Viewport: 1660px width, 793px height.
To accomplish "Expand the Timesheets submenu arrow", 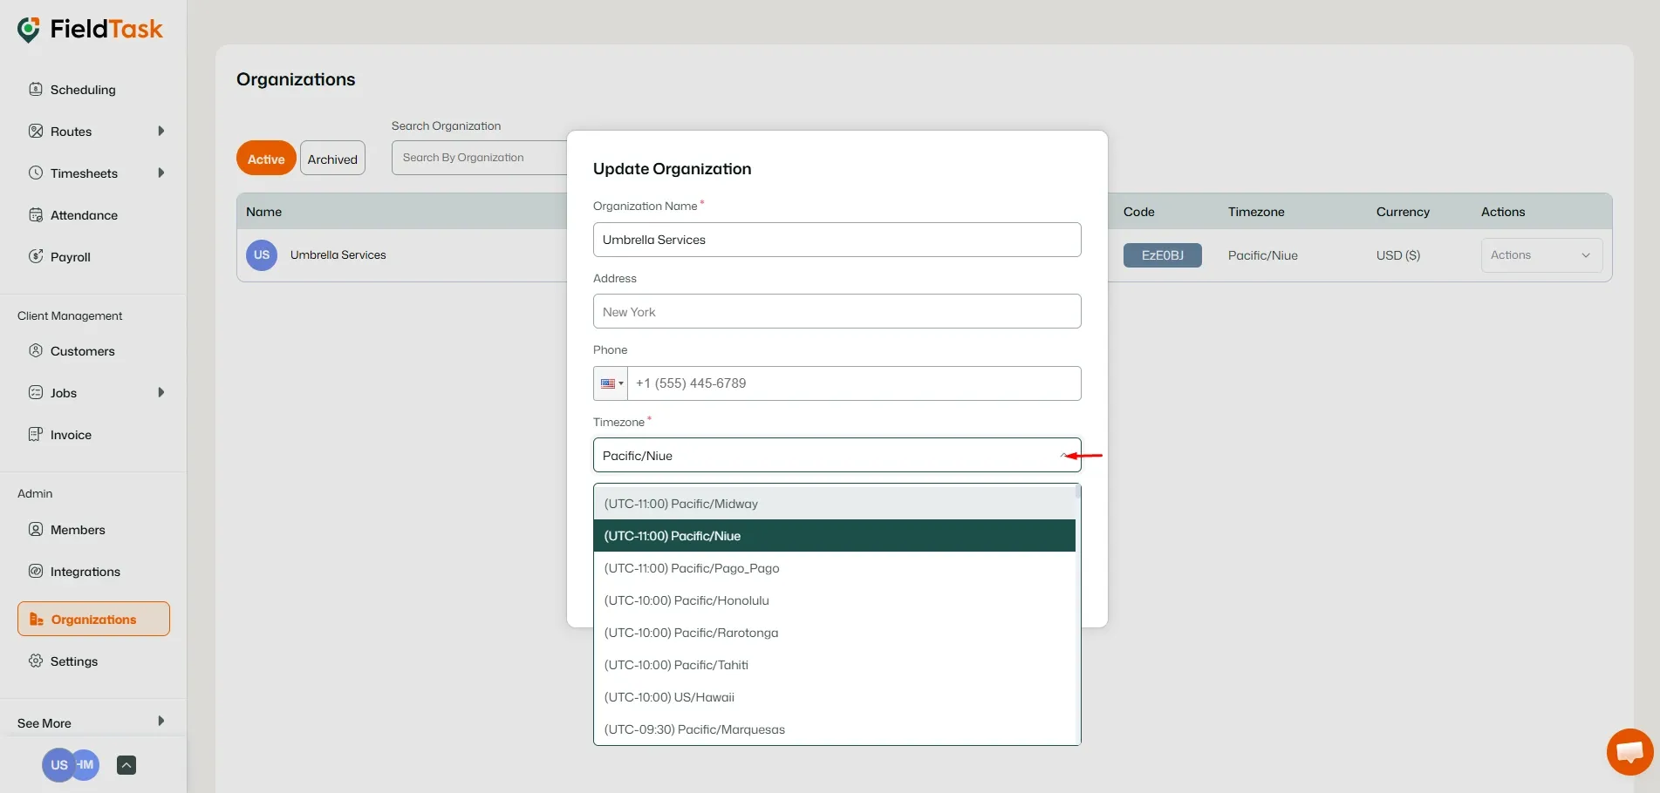I will (161, 173).
